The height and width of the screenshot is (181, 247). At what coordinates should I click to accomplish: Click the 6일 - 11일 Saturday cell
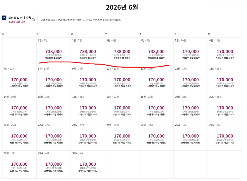[x=225, y=52]
